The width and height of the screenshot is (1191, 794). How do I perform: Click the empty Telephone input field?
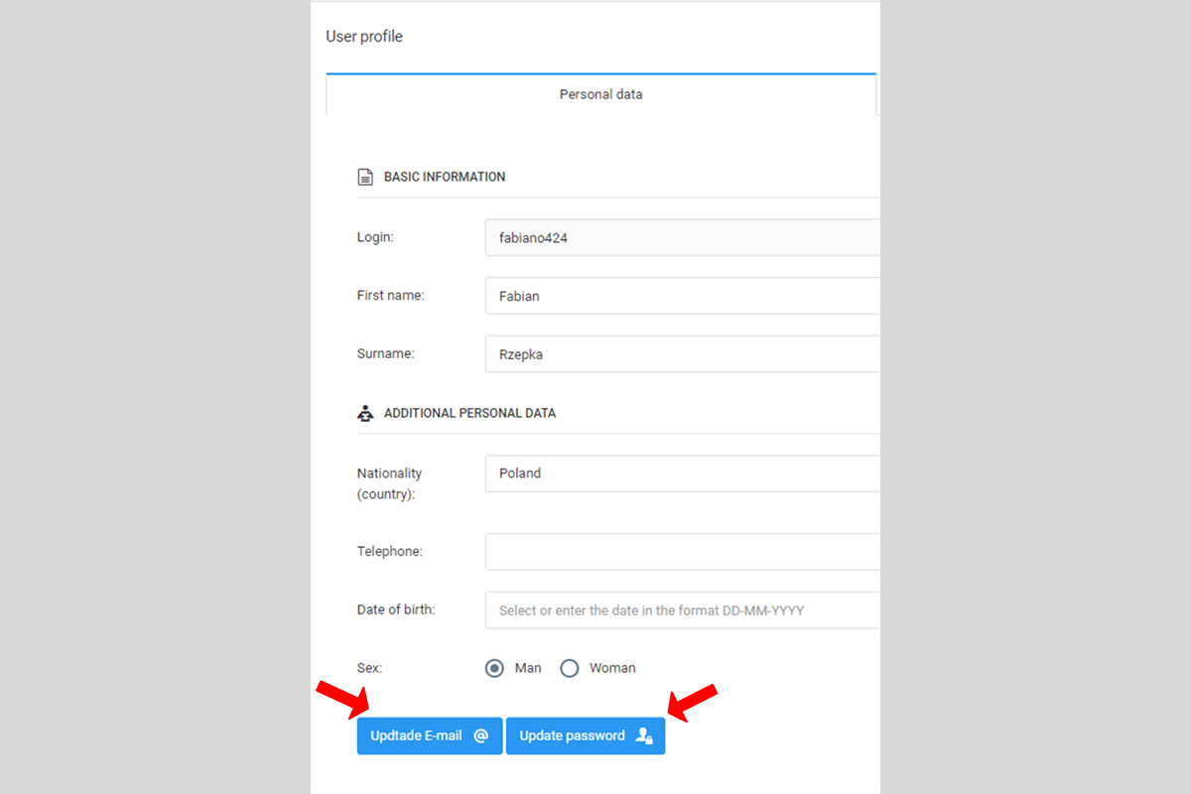[682, 552]
